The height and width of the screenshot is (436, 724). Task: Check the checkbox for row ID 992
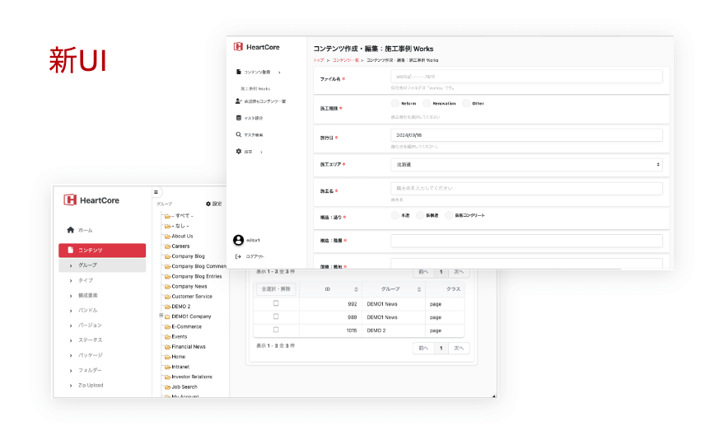(276, 303)
